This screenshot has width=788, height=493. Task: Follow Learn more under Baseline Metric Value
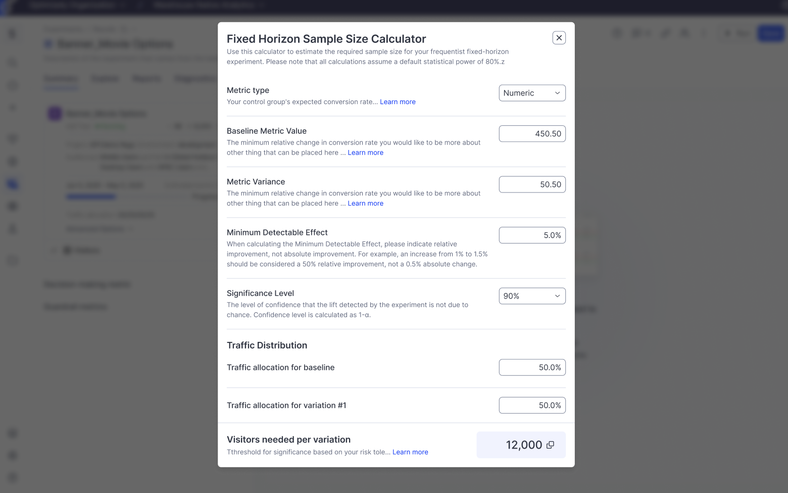tap(365, 153)
